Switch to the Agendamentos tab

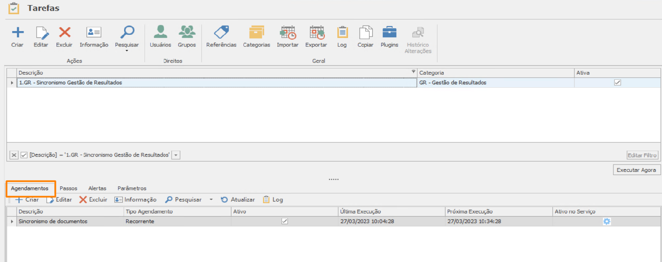29,189
